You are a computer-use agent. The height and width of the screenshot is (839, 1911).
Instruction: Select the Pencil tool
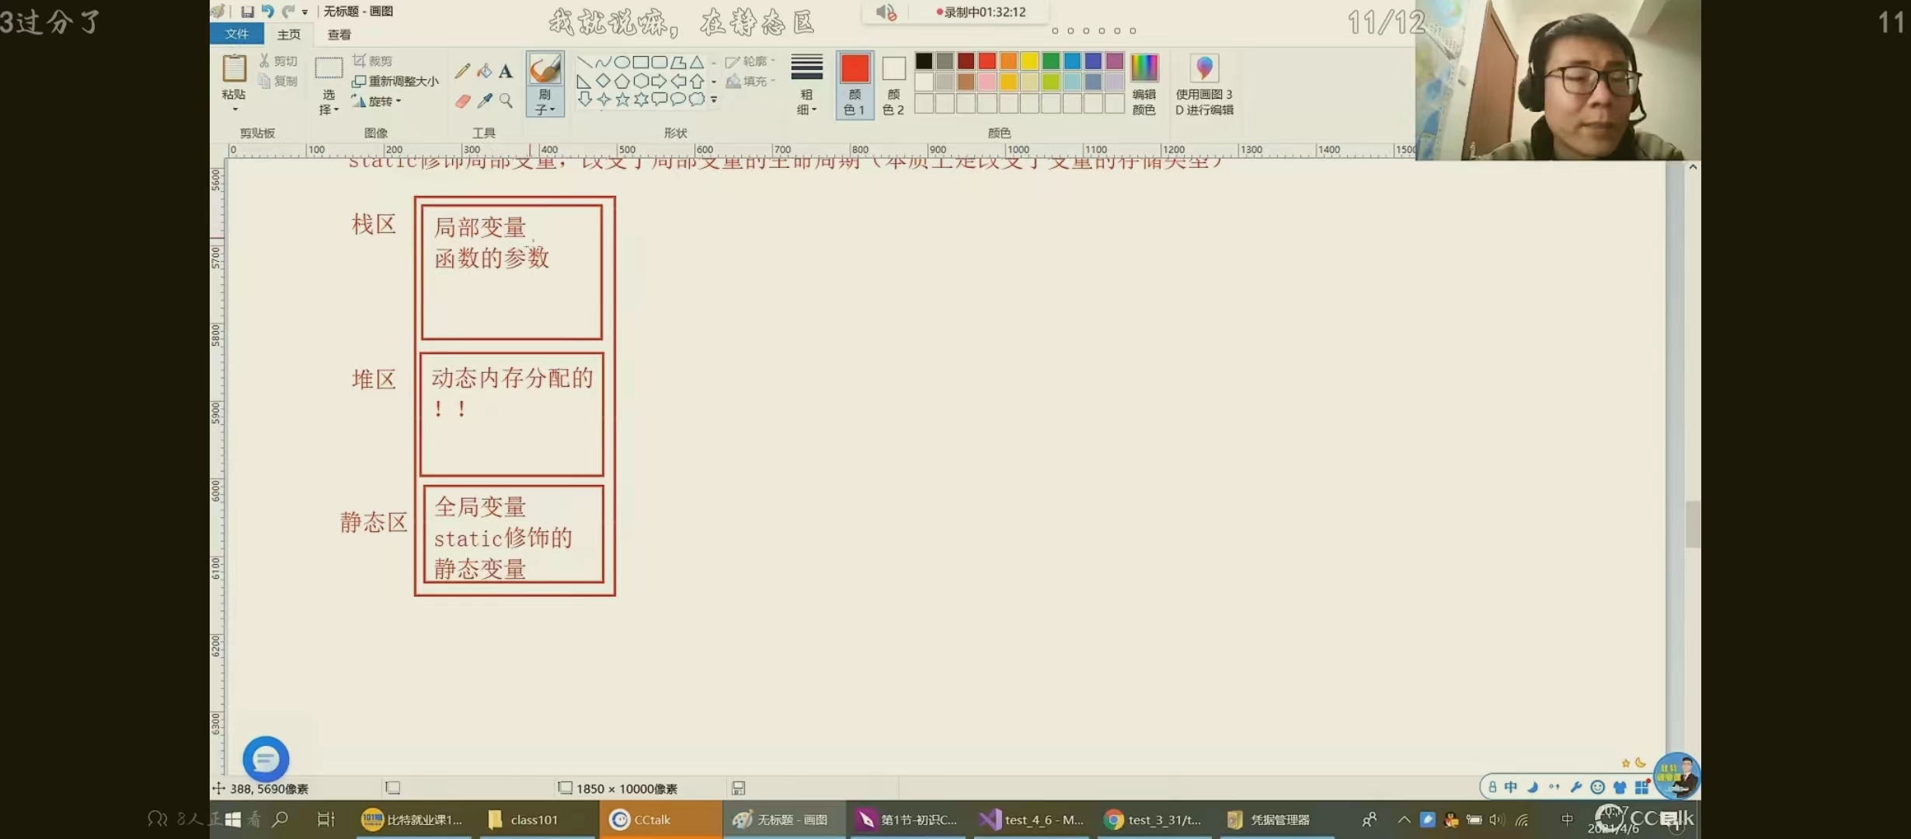pos(462,71)
